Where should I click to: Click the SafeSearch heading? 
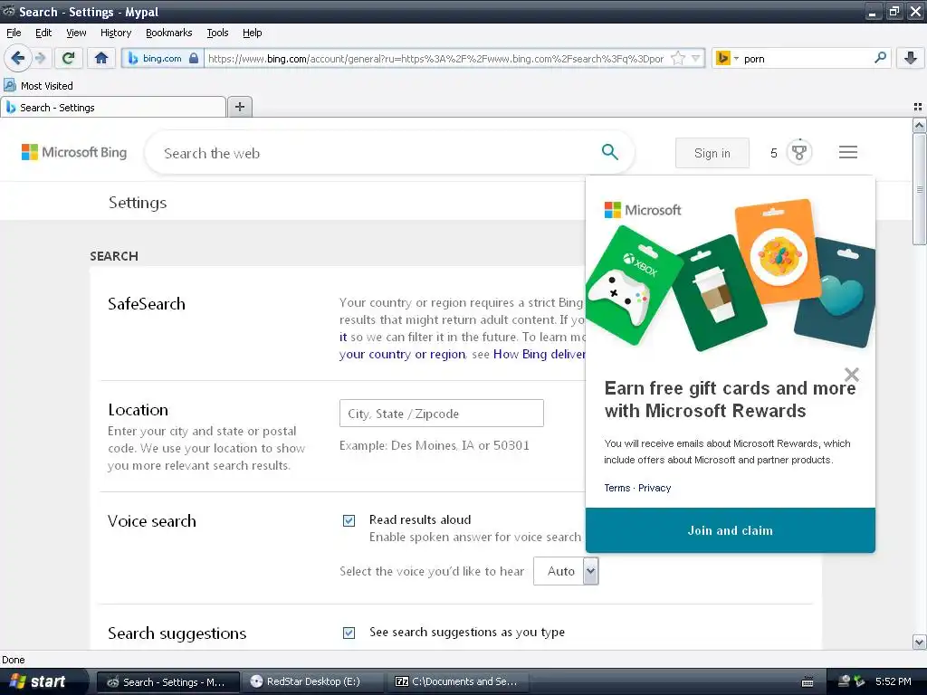point(147,304)
